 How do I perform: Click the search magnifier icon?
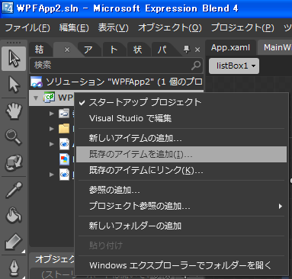196,66
